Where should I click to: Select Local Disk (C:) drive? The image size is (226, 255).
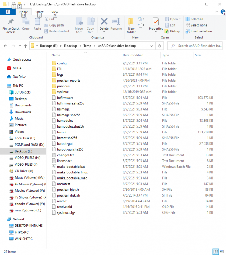tap(22, 138)
